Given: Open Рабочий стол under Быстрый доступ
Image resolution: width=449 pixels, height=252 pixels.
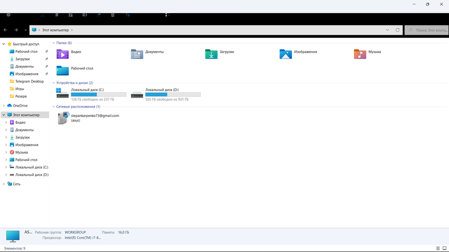Looking at the screenshot, I should coord(27,52).
